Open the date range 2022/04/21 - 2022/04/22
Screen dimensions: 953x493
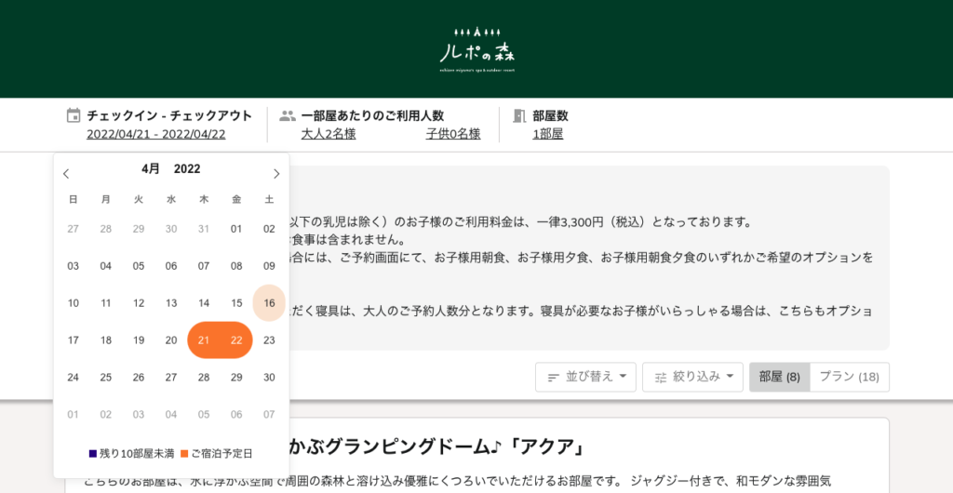pos(156,134)
